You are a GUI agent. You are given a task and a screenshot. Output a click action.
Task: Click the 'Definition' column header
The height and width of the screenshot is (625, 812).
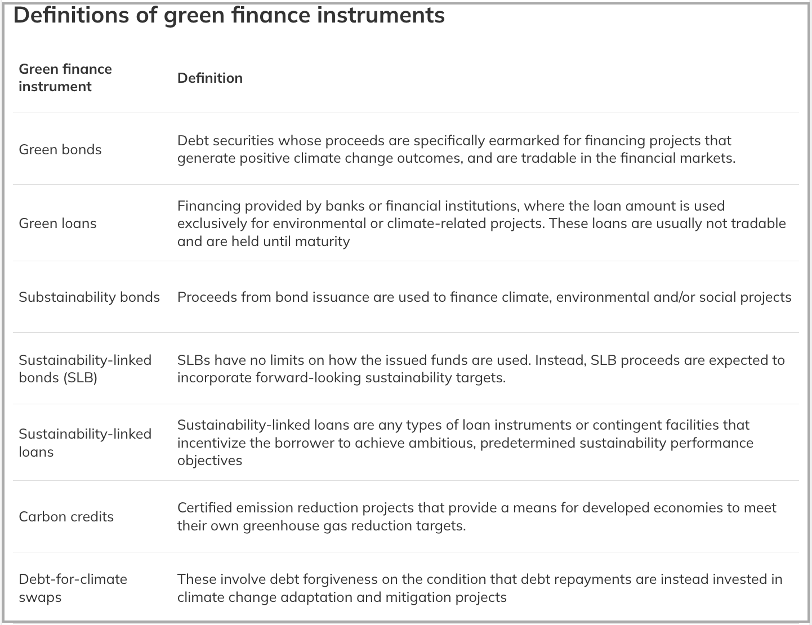[210, 78]
